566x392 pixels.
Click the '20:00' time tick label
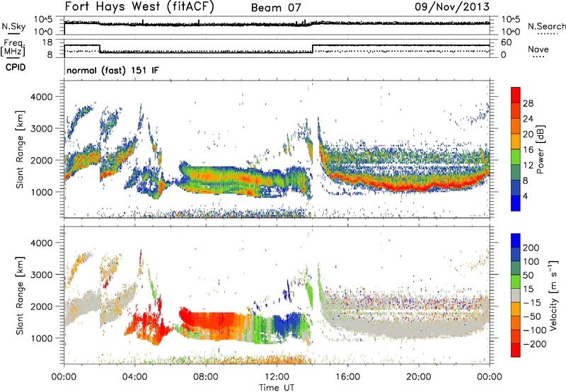418,377
